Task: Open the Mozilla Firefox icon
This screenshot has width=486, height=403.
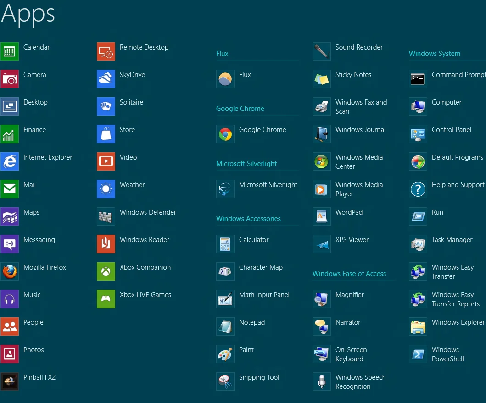Action: click(x=9, y=271)
